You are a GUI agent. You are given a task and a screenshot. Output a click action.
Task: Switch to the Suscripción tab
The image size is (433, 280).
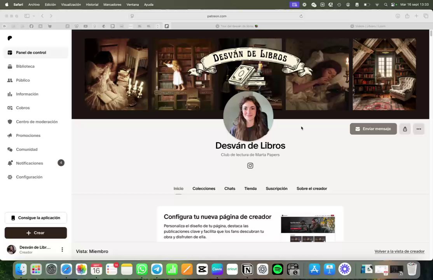click(x=276, y=189)
